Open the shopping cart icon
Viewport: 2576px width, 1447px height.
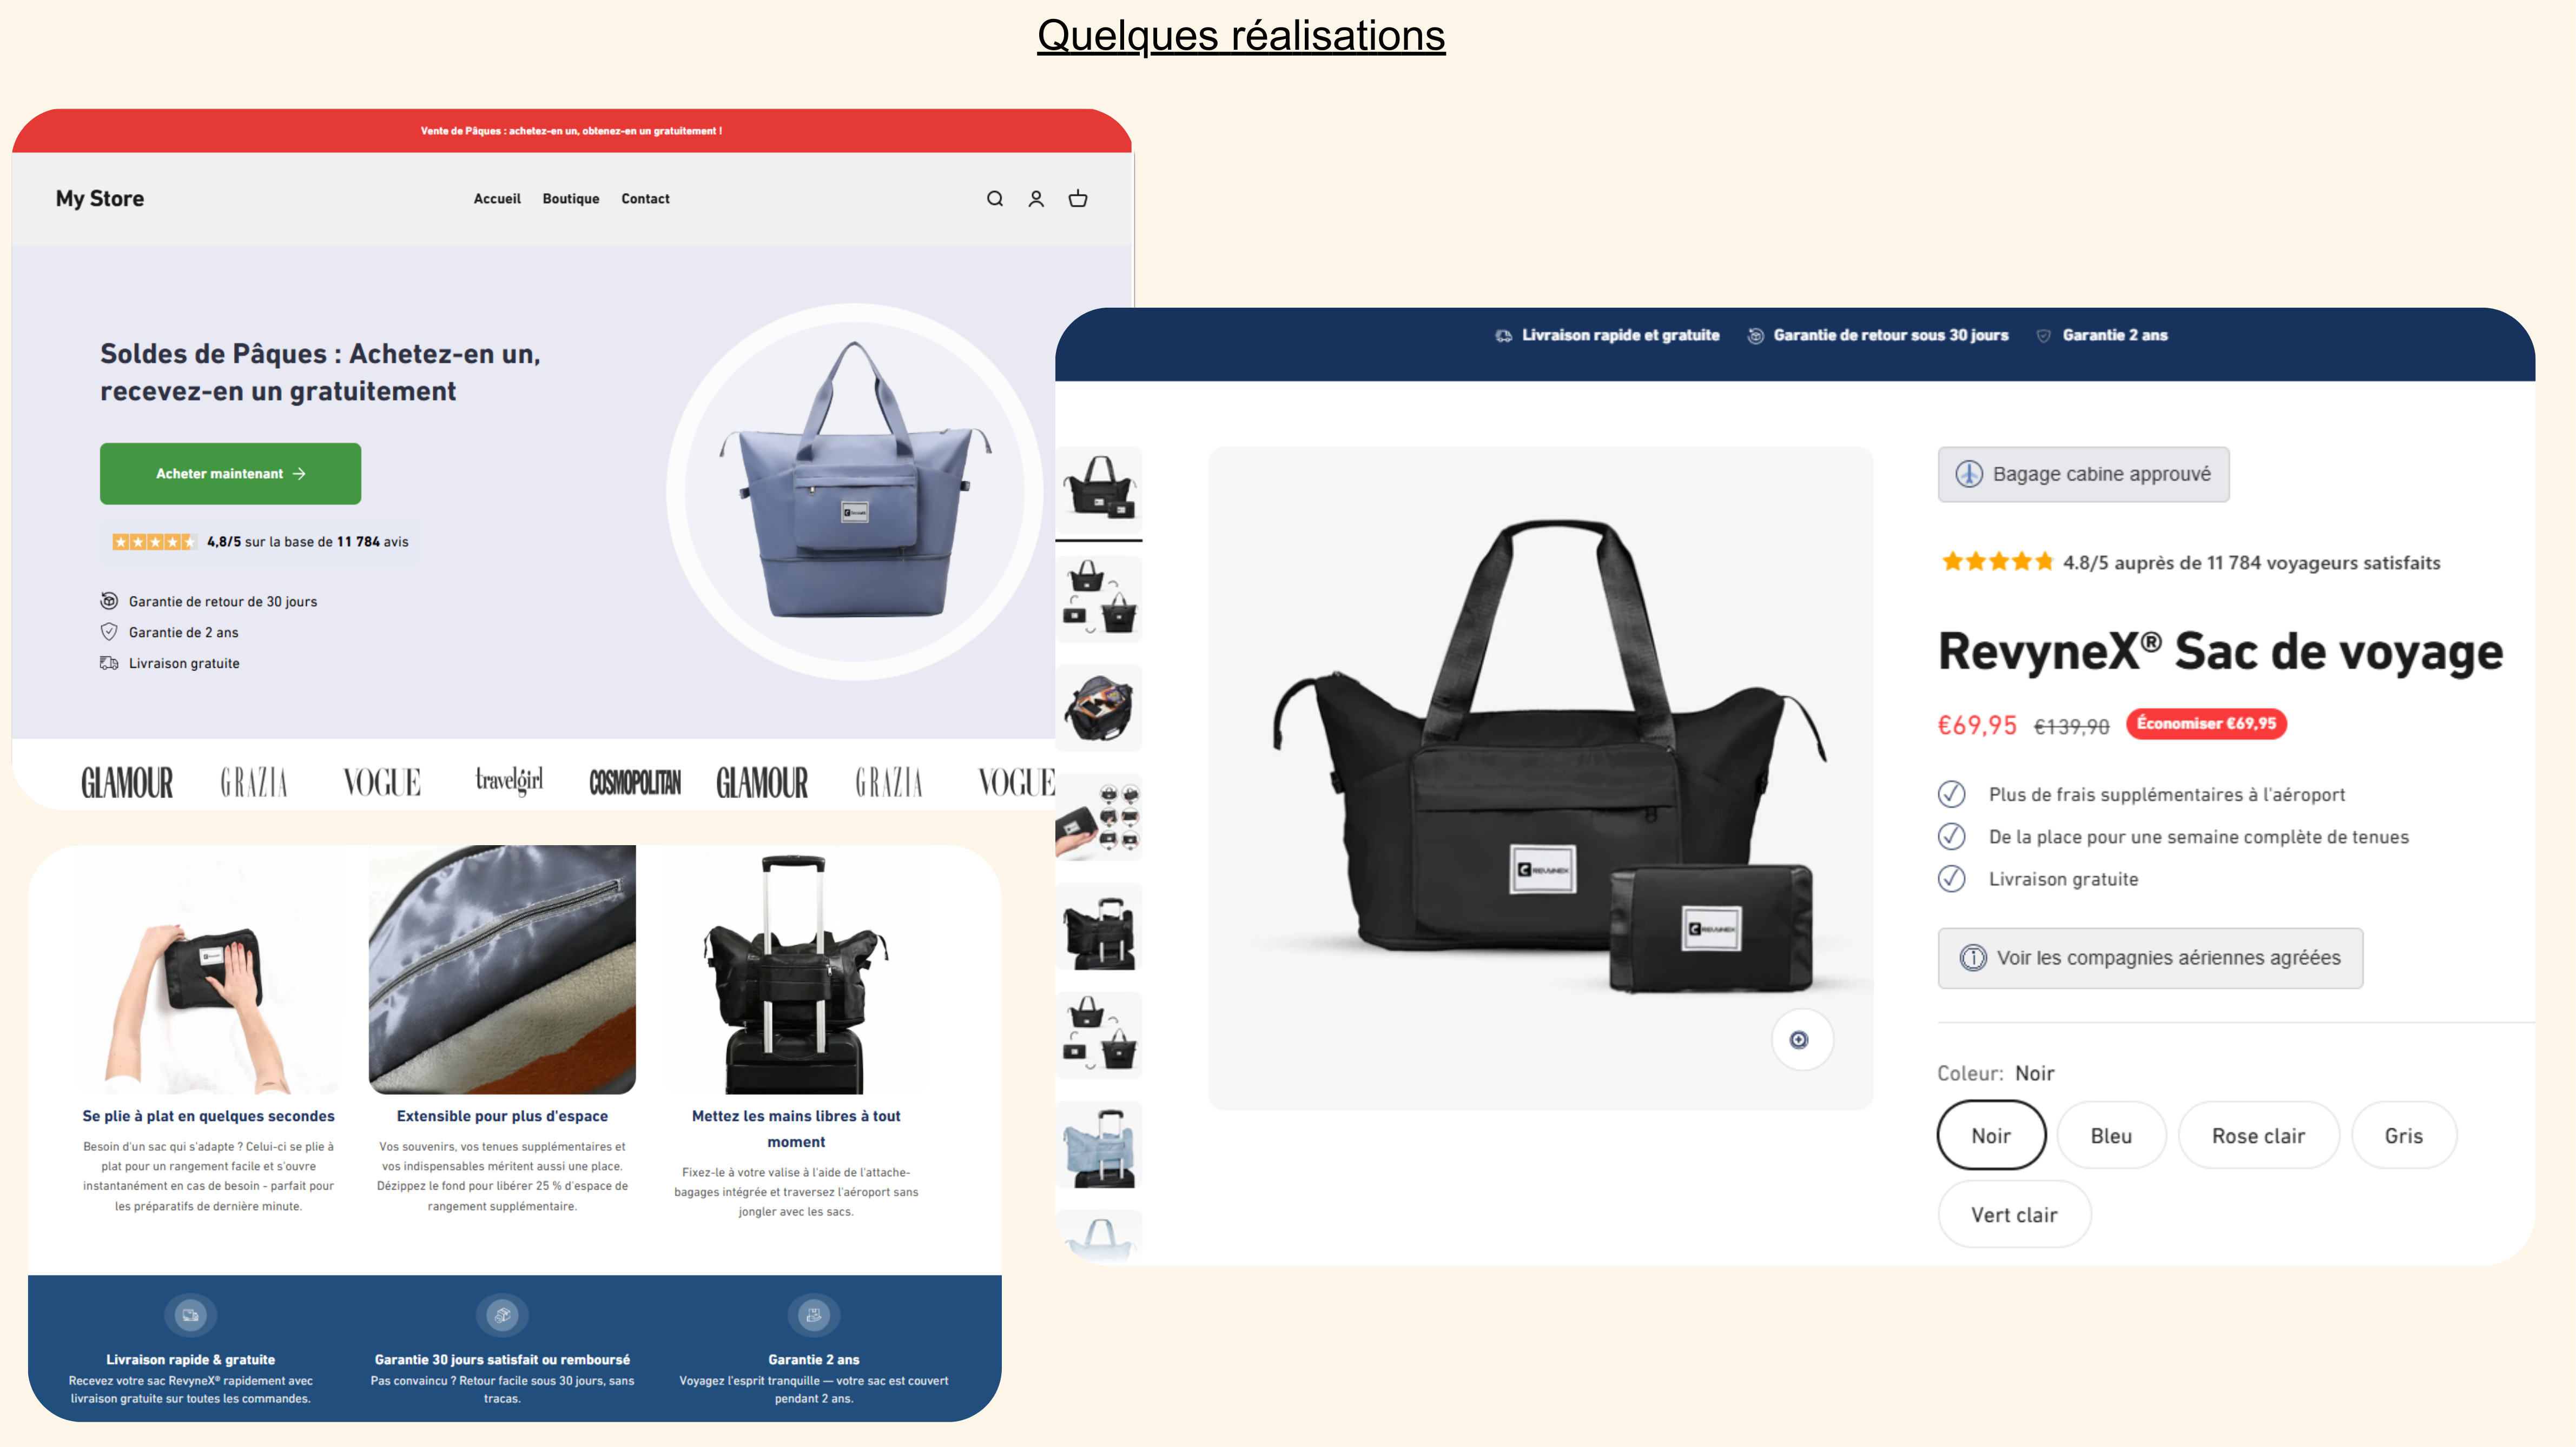(1078, 199)
